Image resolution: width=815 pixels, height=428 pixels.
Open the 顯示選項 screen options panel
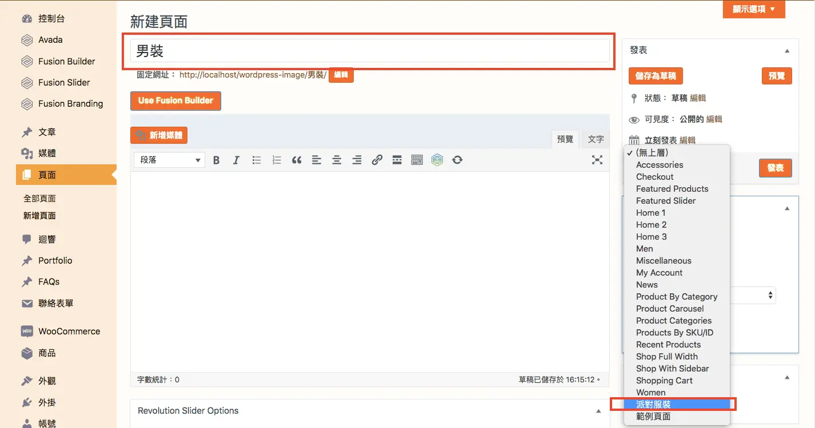[x=754, y=9]
